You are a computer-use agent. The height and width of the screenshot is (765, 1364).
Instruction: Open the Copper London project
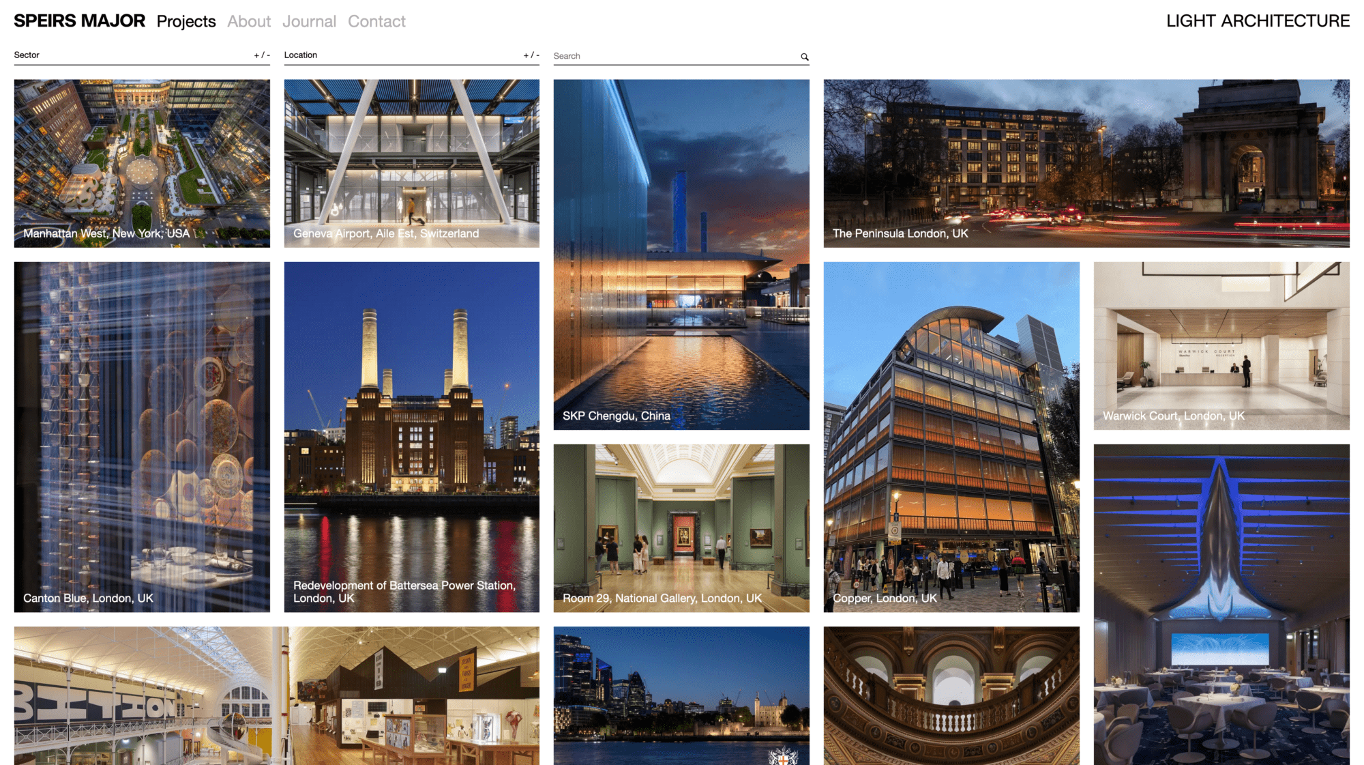[951, 437]
